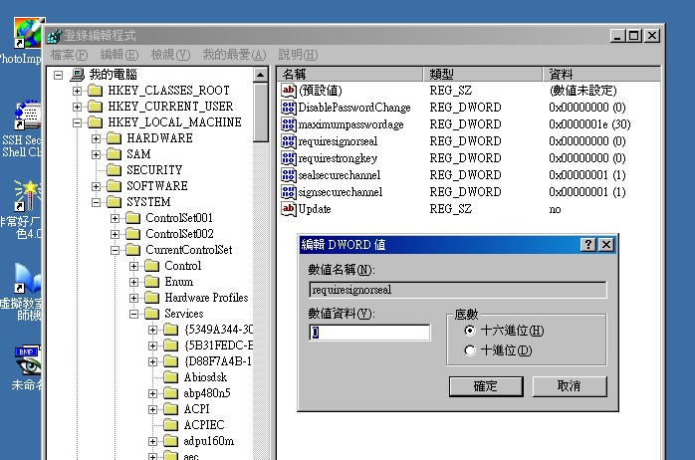Click the DisablePasswordChange DWORD value icon
Image resolution: width=695 pixels, height=460 pixels.
[289, 108]
